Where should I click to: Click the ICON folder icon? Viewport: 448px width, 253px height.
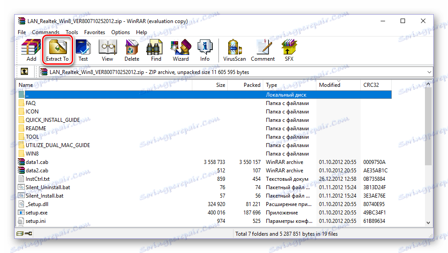[21, 112]
